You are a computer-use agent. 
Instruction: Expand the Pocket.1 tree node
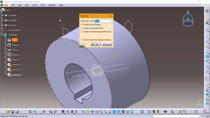click(5, 45)
